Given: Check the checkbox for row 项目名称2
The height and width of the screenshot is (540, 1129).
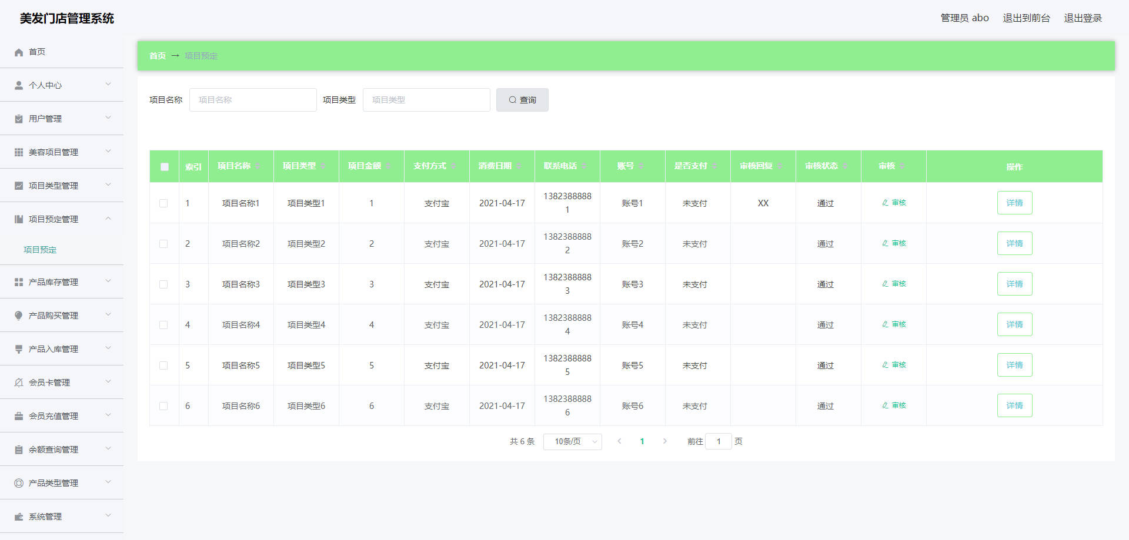Looking at the screenshot, I should pyautogui.click(x=163, y=244).
